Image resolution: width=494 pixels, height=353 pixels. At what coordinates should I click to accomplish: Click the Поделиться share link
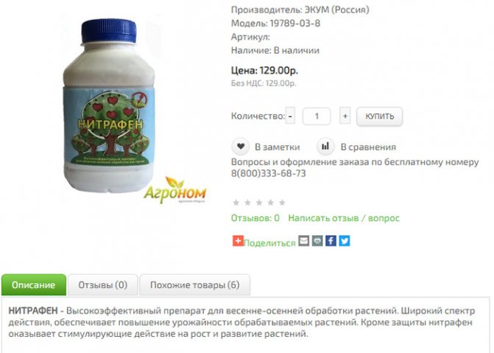click(x=269, y=242)
